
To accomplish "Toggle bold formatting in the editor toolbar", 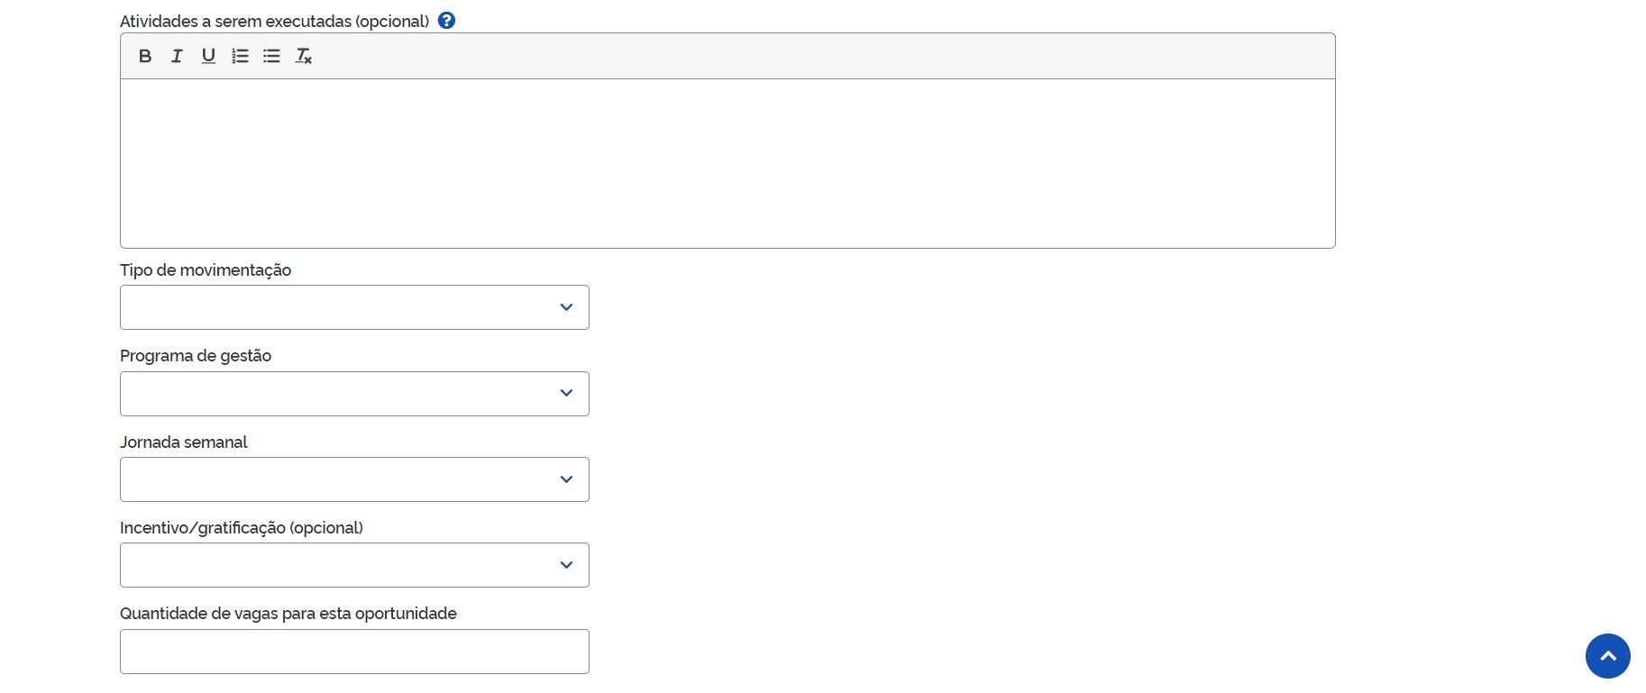I will click(x=145, y=56).
